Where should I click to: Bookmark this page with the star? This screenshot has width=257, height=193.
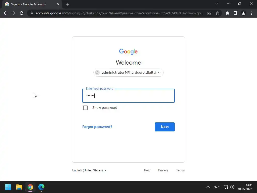[217, 13]
